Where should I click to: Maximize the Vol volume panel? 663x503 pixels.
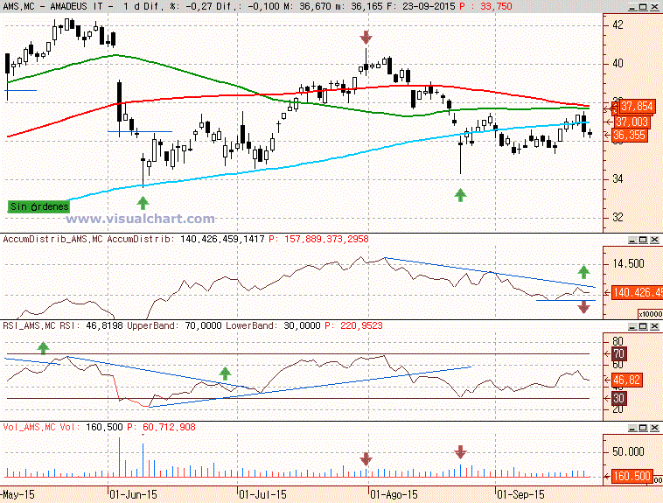coord(643,428)
